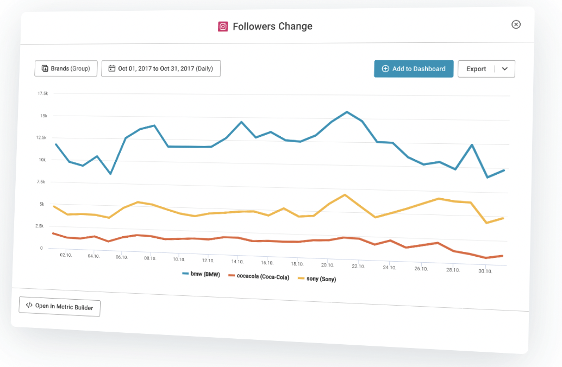Viewport: 562px width, 367px height.
Task: Click the 5k y-axis label
Action: 42,204
